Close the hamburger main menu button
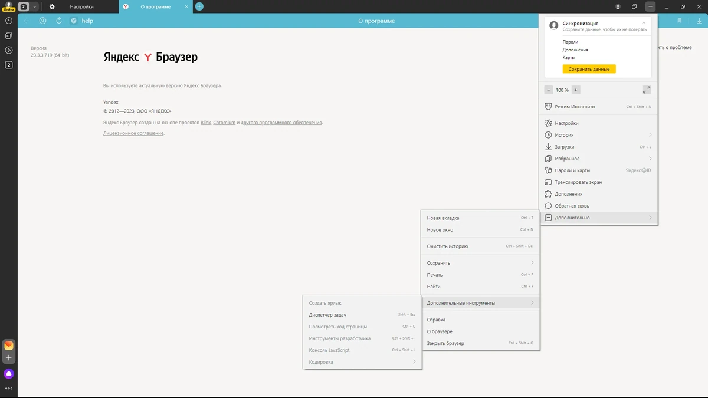 tap(650, 6)
